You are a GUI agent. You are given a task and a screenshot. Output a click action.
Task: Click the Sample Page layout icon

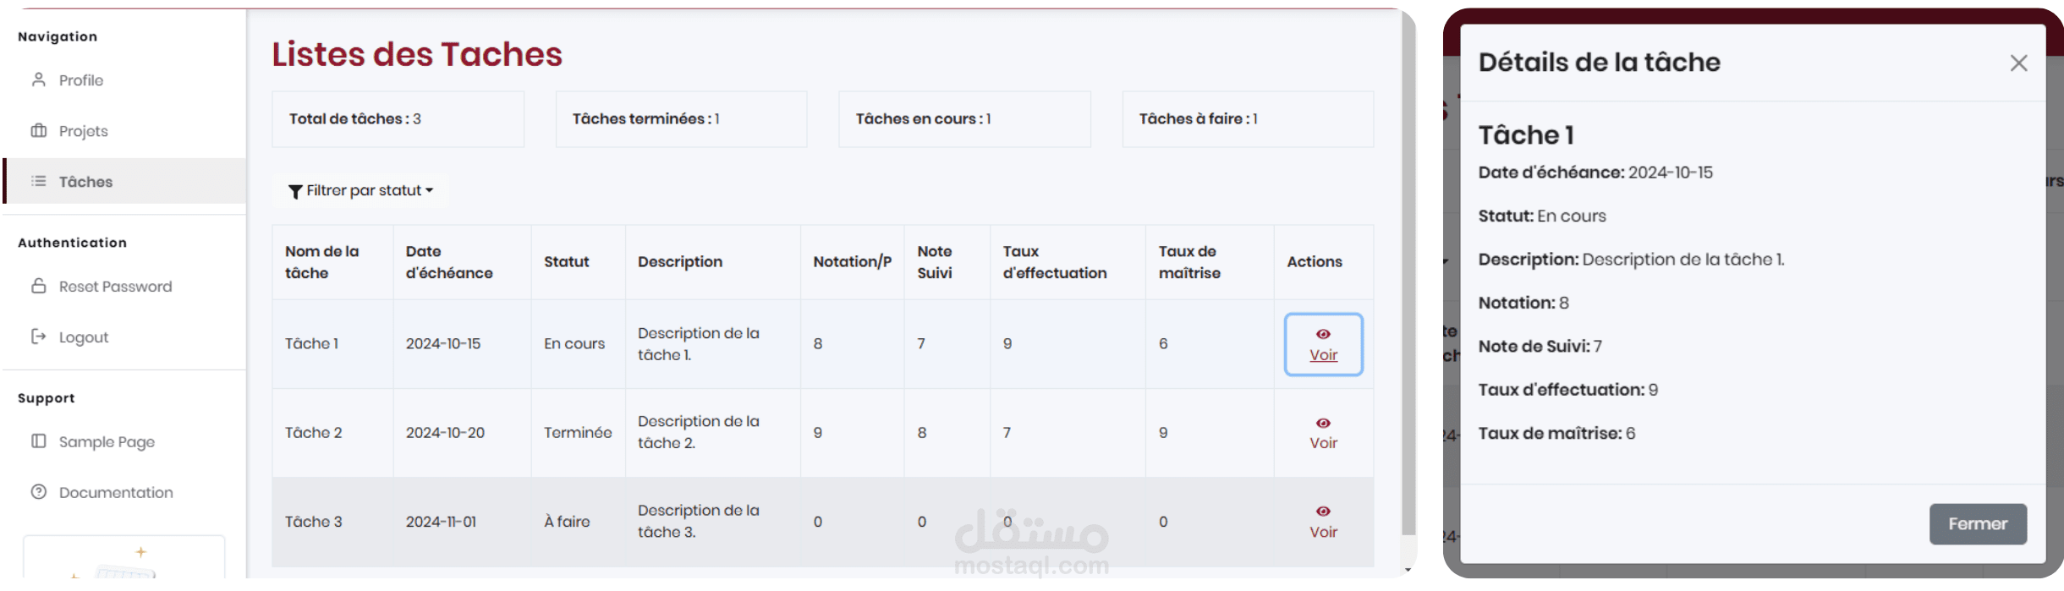click(39, 441)
